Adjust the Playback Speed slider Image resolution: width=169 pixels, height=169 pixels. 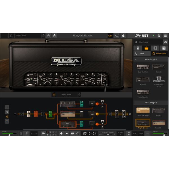click(108, 135)
